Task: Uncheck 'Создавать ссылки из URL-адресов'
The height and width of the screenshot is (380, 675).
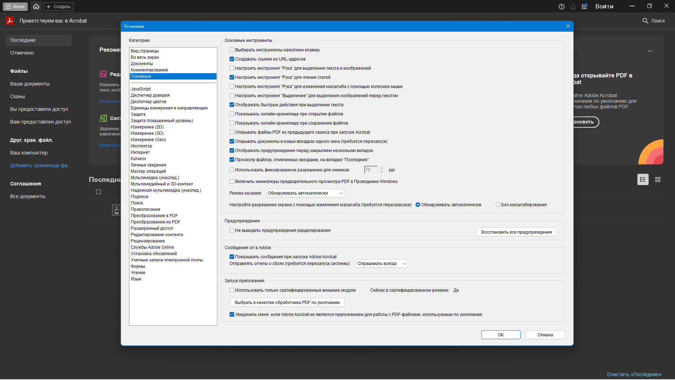Action: tap(232, 59)
